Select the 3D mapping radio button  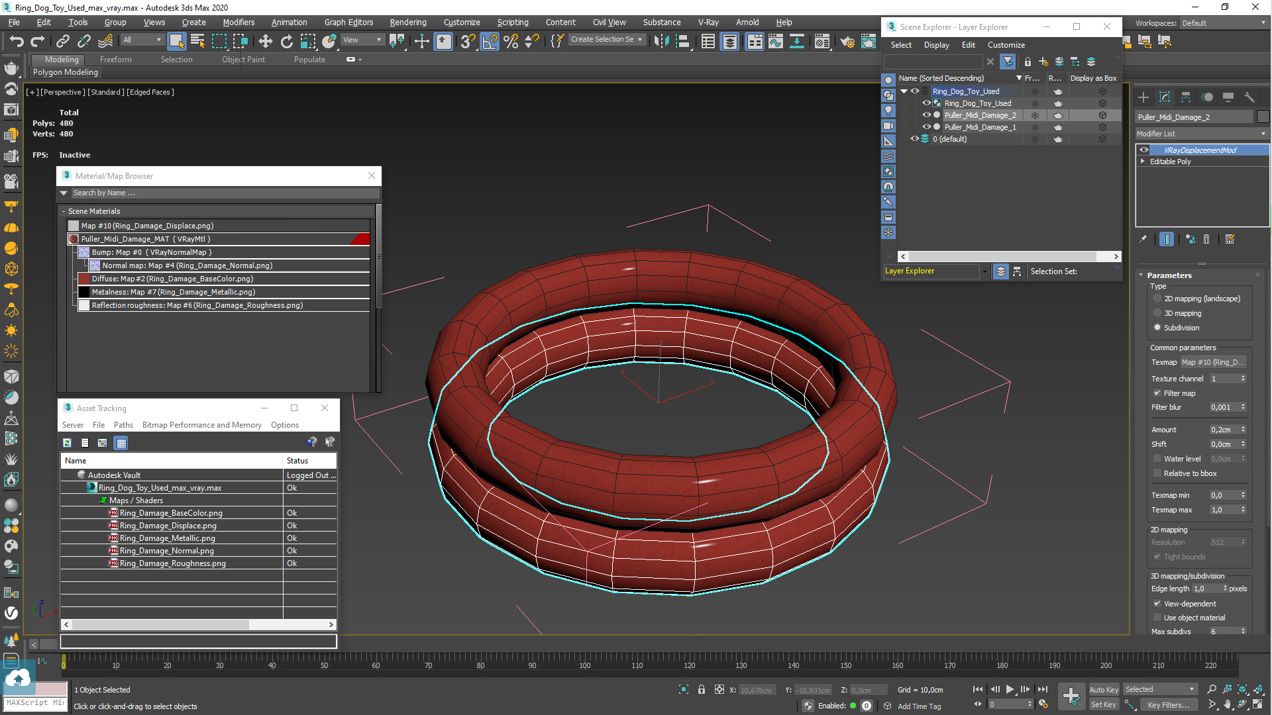click(1157, 313)
